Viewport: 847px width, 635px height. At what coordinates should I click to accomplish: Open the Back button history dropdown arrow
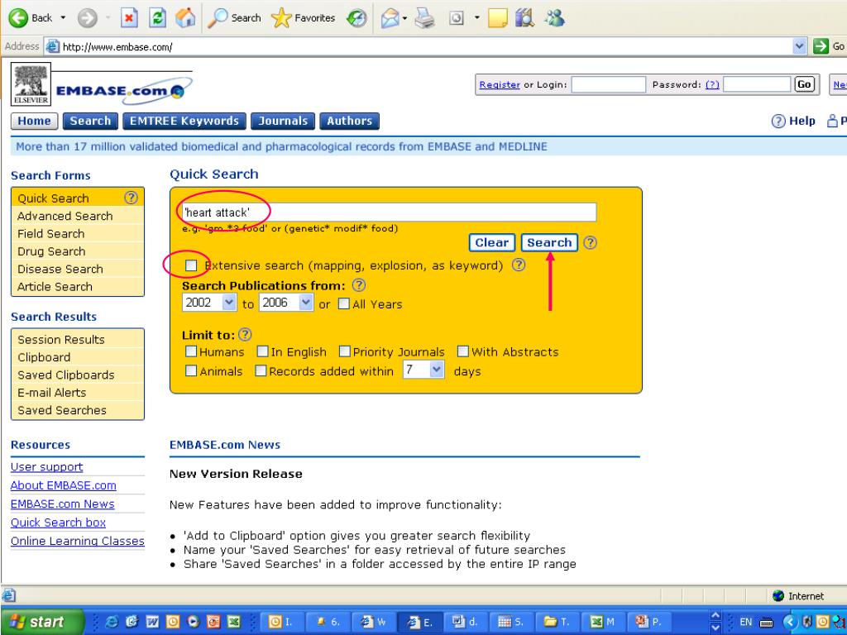(63, 18)
